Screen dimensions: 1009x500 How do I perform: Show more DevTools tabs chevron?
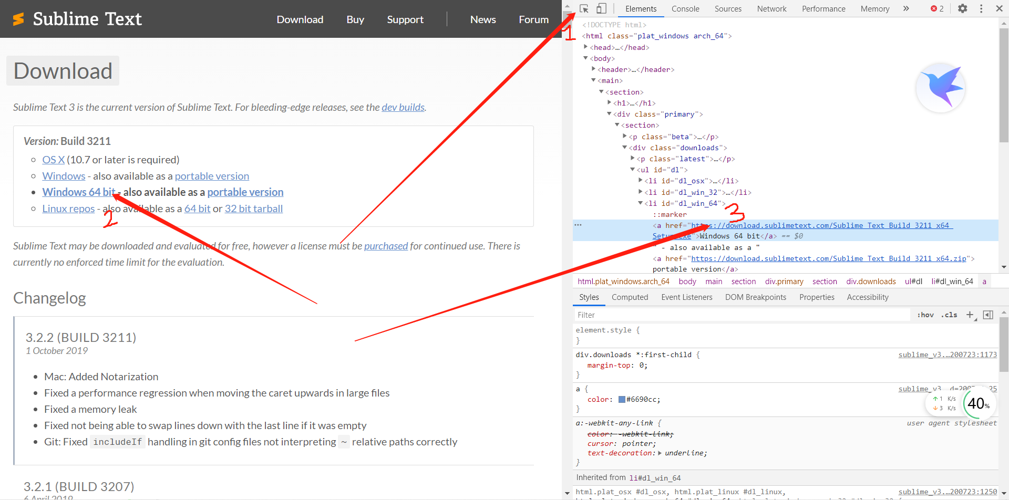906,8
